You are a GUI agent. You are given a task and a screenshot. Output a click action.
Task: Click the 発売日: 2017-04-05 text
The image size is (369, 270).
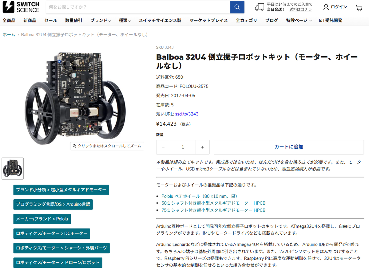(176, 96)
